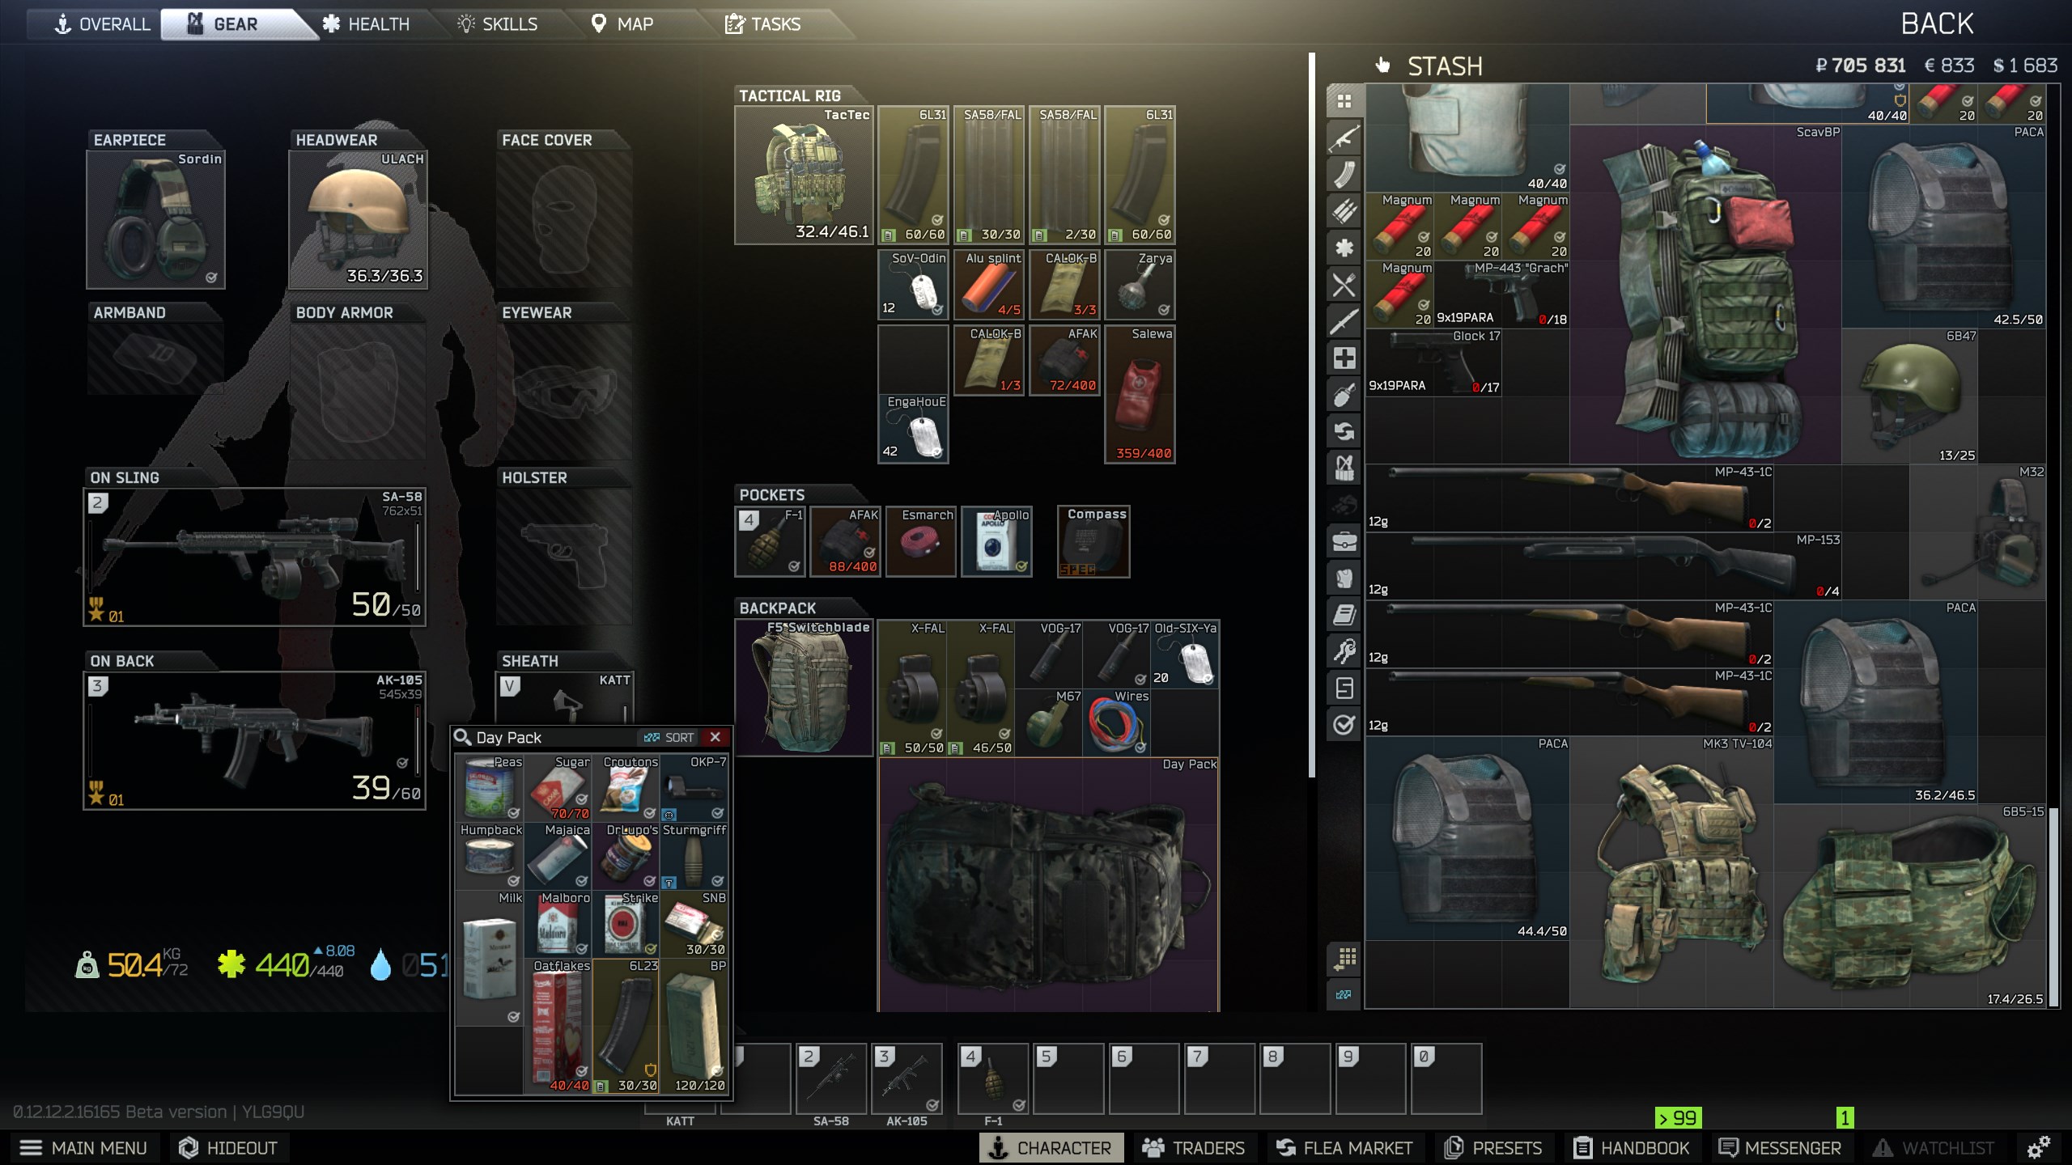
Task: Select the TacTec tactical rig
Action: coord(804,175)
